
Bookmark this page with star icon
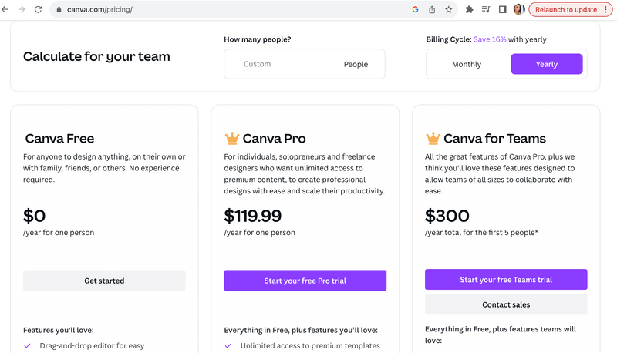(448, 9)
